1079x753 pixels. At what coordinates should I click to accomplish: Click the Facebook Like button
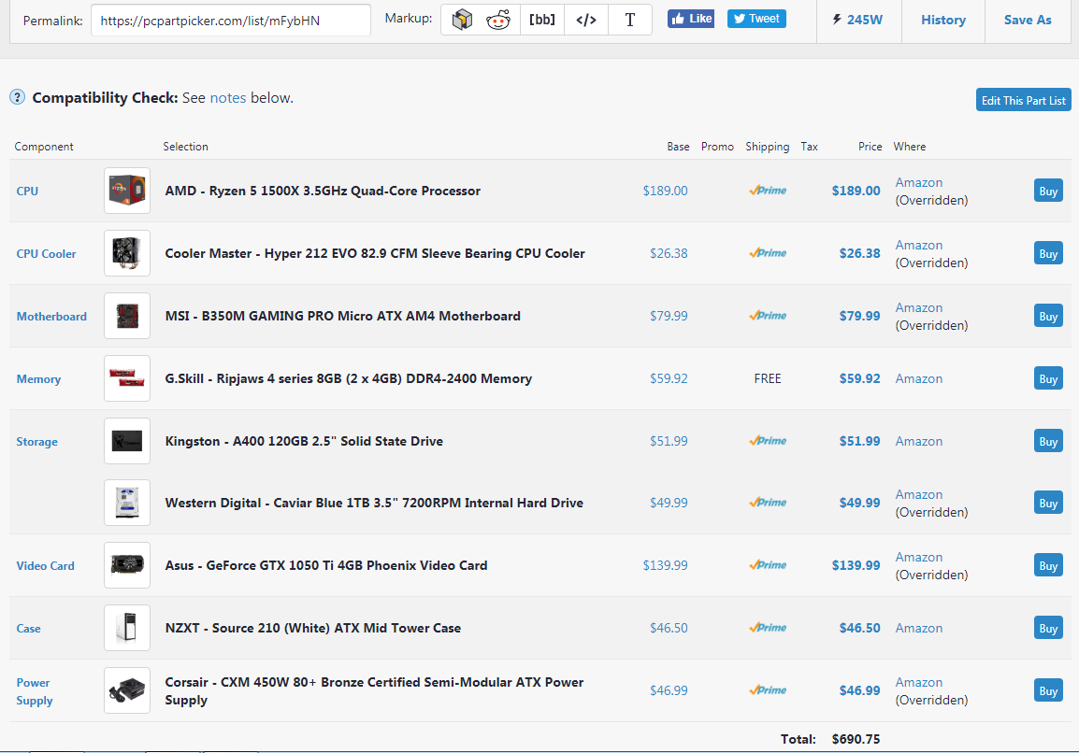point(690,18)
